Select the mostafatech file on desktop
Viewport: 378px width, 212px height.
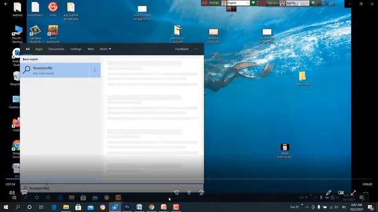[35, 9]
